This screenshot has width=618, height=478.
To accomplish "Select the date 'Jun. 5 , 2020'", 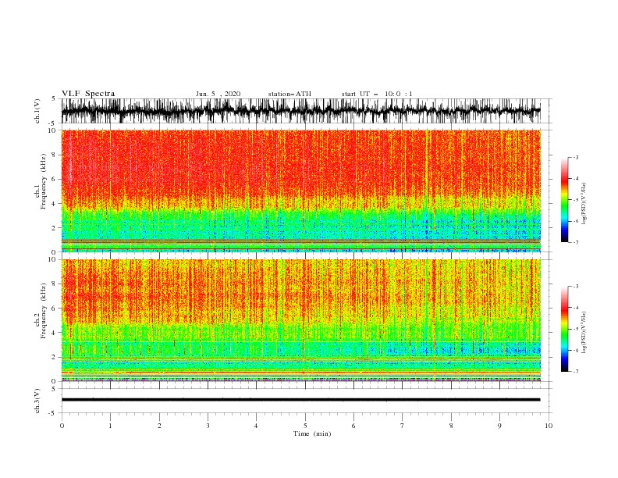I will 218,94.
